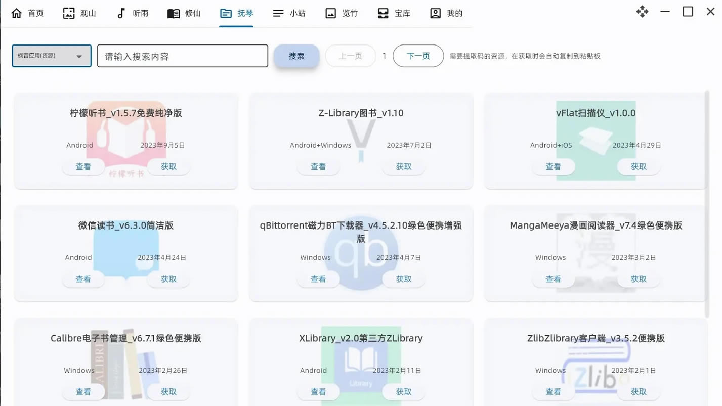Click 获取 for 微信读书_v6.3.0简洁版
Image resolution: width=722 pixels, height=406 pixels.
(169, 279)
